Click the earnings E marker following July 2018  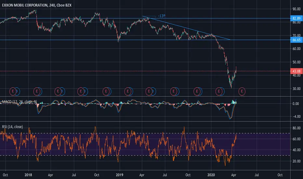click(x=81, y=91)
